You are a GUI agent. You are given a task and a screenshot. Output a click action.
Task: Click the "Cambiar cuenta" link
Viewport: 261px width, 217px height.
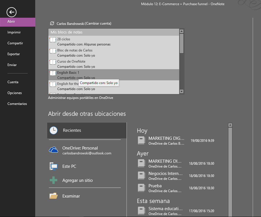pos(99,23)
